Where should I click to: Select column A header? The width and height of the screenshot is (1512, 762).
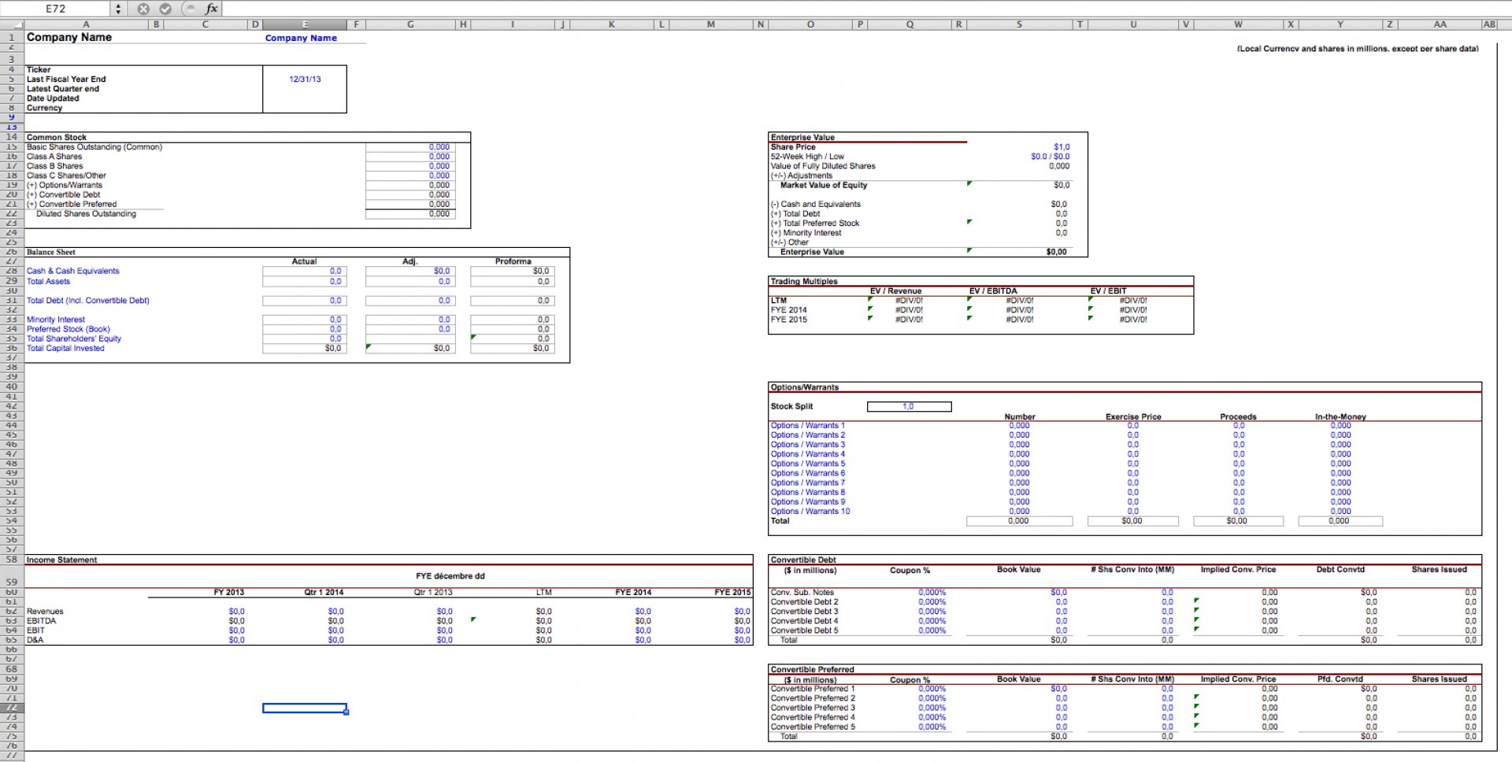(86, 24)
